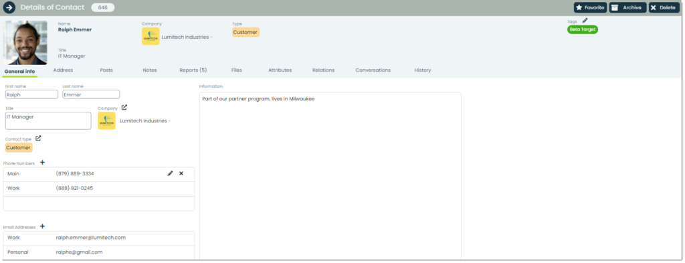Edit tags with the pencil icon
Viewport: 685px width, 263px height.
tap(585, 21)
